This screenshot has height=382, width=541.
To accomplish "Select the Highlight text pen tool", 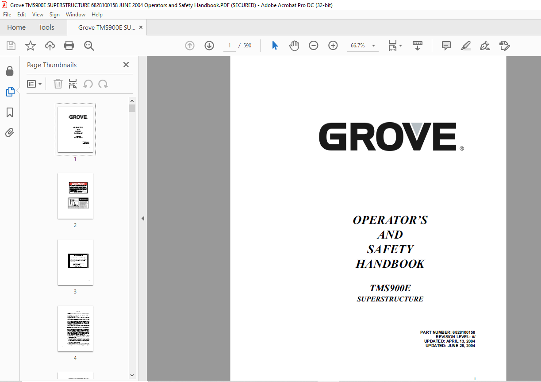I will pos(466,46).
